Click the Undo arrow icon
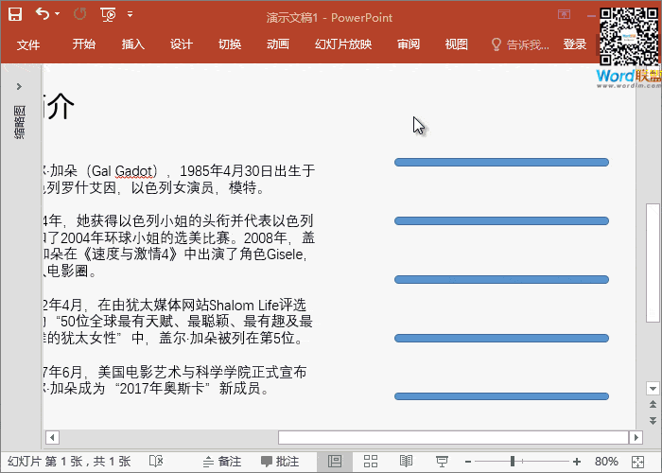The width and height of the screenshot is (662, 473). tap(42, 14)
